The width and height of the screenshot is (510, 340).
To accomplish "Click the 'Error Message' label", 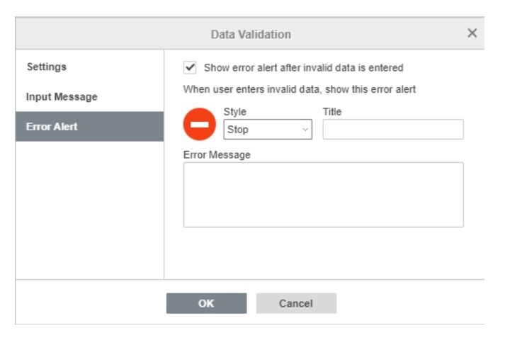I will [x=217, y=154].
